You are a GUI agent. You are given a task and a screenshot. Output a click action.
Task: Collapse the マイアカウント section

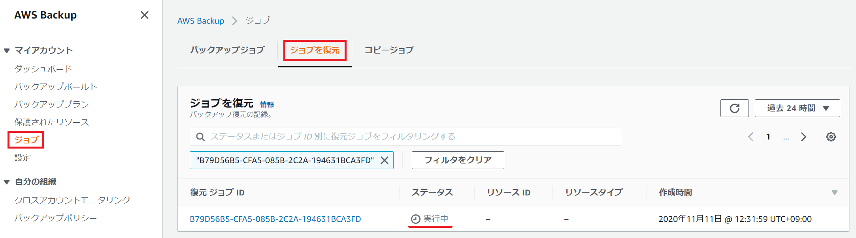coord(7,50)
